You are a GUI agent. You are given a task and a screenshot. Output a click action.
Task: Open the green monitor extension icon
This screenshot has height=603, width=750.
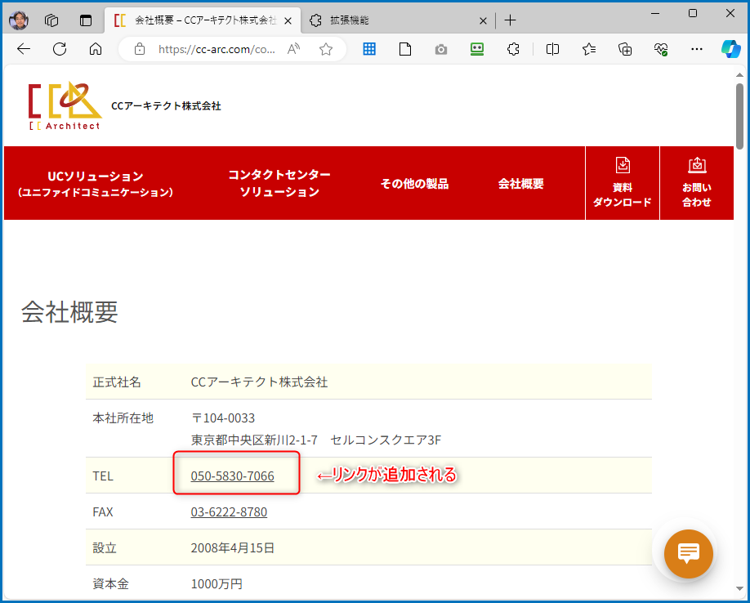(477, 49)
